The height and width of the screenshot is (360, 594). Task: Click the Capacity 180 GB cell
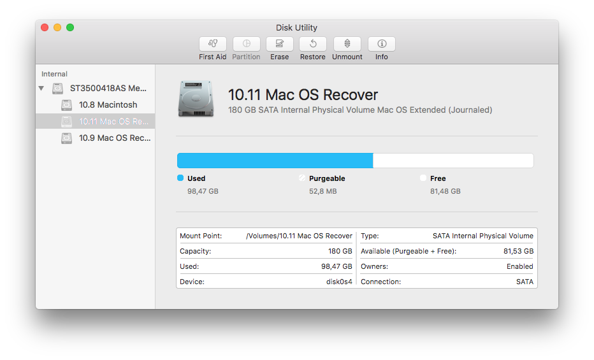266,251
